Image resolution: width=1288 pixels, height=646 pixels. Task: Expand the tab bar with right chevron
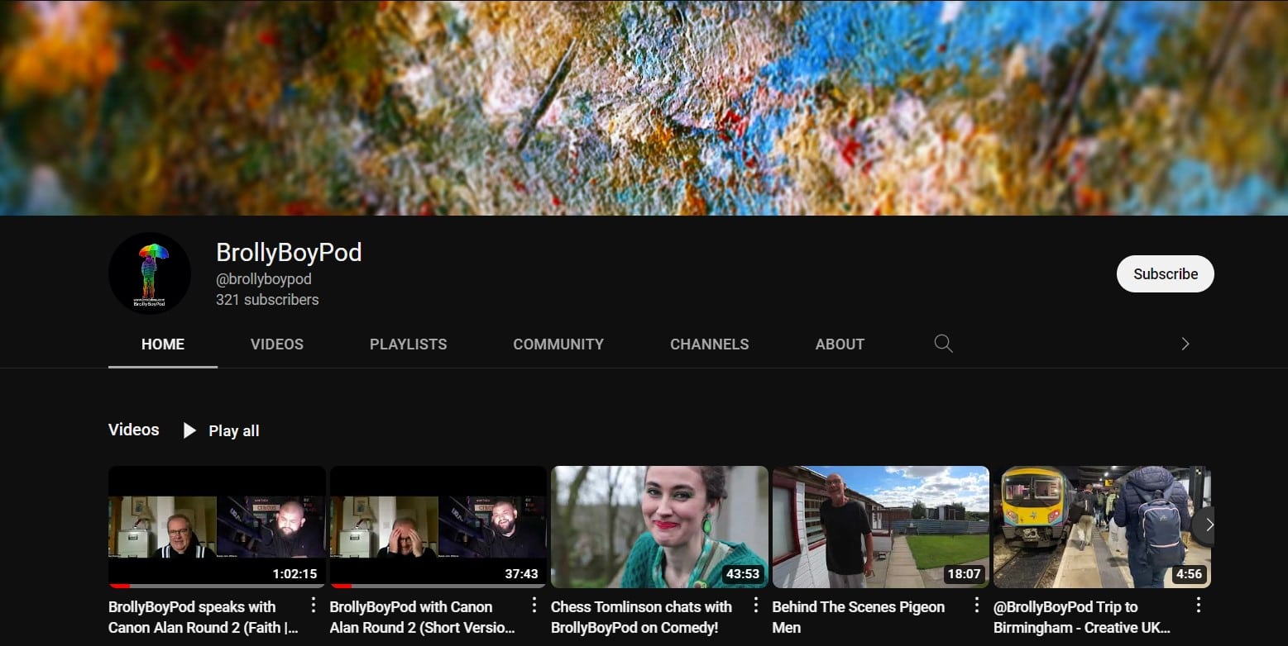(x=1185, y=344)
